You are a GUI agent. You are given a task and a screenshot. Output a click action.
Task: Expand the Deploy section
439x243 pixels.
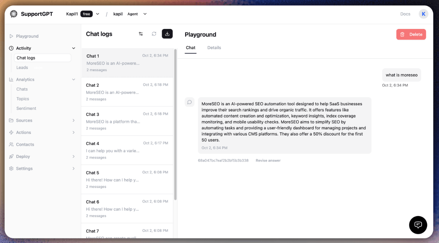point(73,156)
